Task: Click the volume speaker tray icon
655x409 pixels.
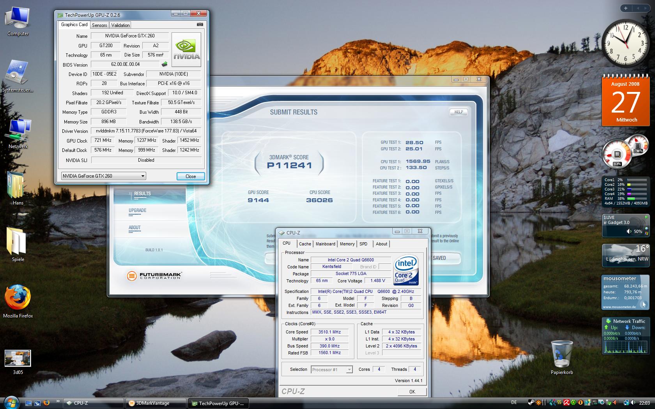Action: [632, 403]
